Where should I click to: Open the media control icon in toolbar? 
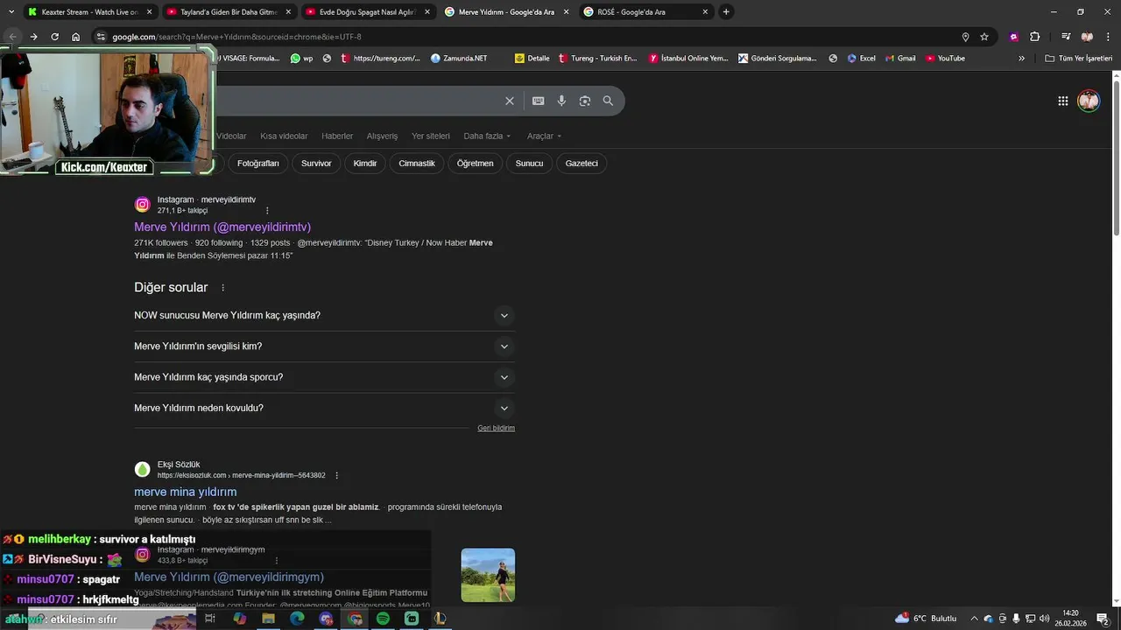click(x=1066, y=37)
